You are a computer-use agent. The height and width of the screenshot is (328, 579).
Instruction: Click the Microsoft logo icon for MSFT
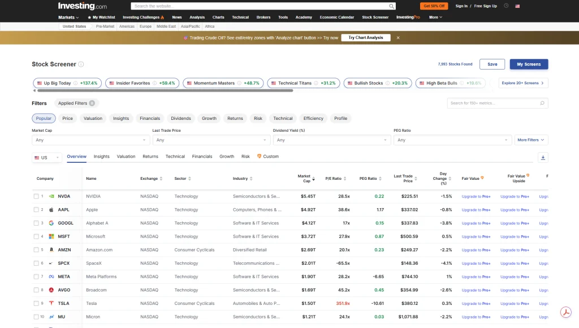pos(51,236)
